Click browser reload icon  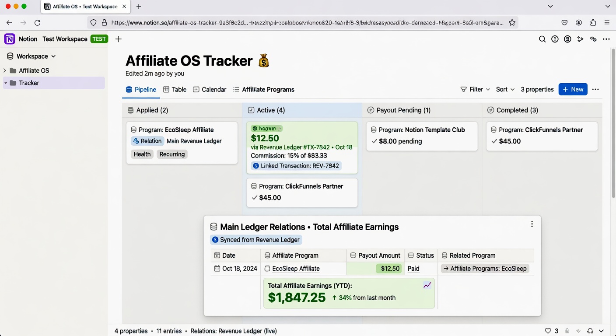click(38, 23)
